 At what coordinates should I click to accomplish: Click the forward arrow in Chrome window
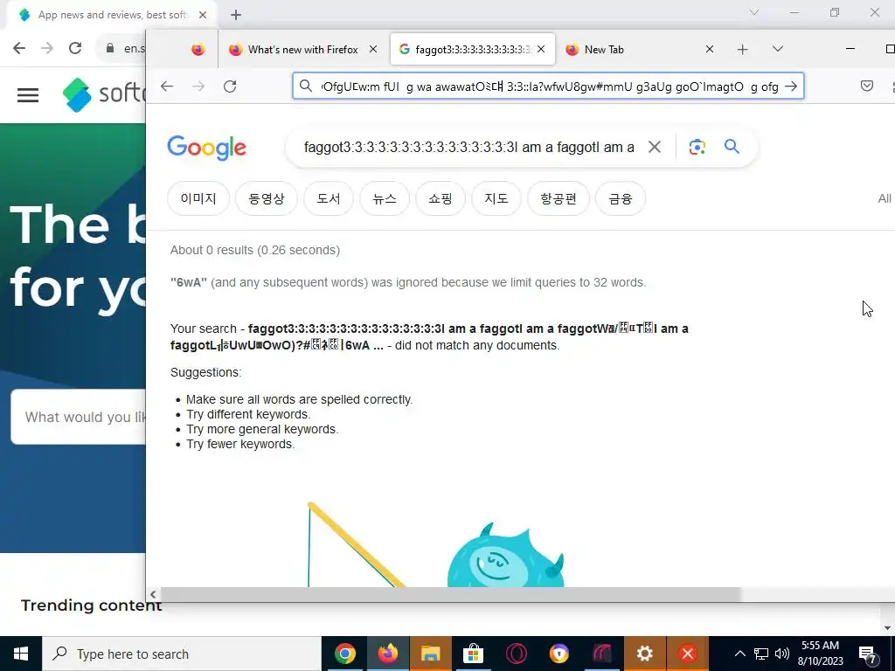tap(47, 48)
